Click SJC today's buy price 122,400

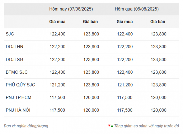point(57,34)
